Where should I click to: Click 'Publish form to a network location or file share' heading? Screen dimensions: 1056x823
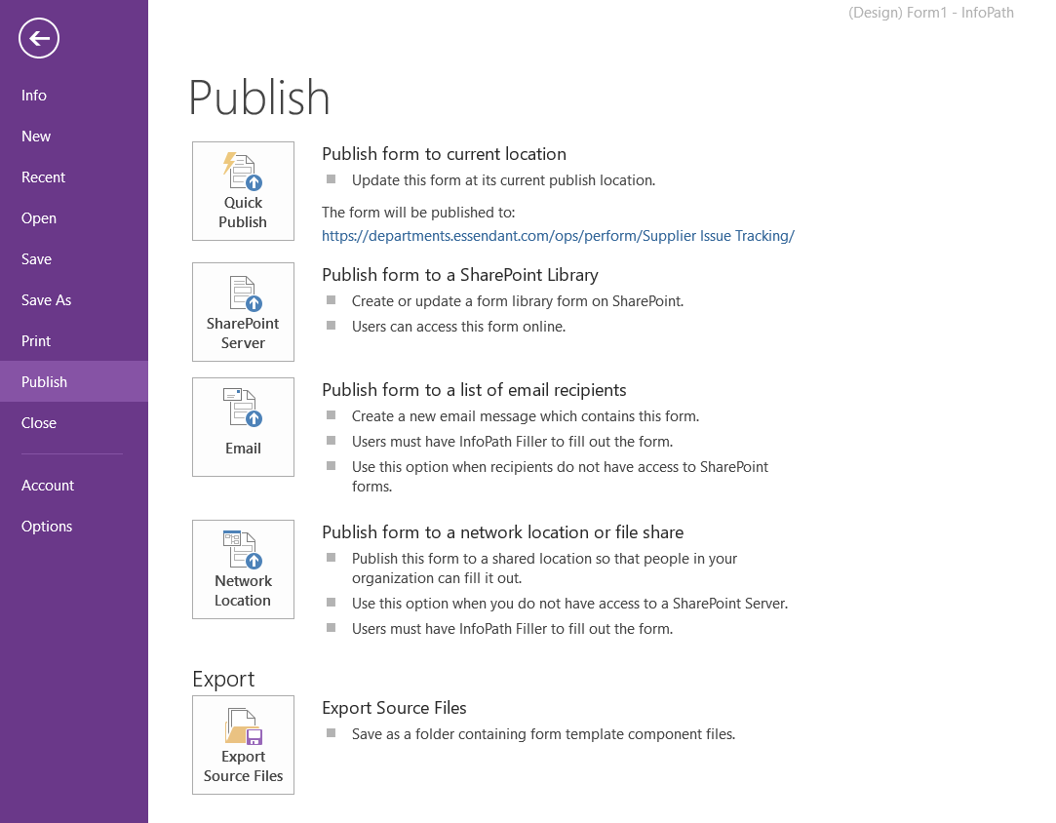(x=502, y=532)
